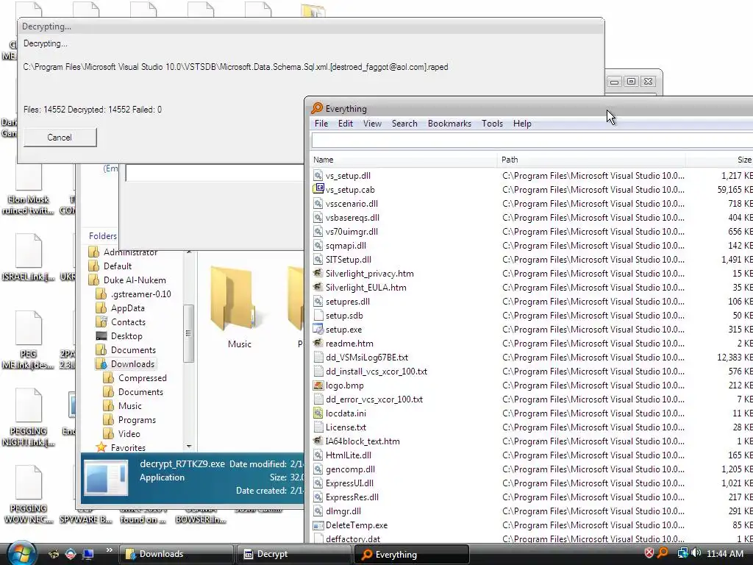Select the Duke Al-Nukem folder in tree

pyautogui.click(x=128, y=280)
